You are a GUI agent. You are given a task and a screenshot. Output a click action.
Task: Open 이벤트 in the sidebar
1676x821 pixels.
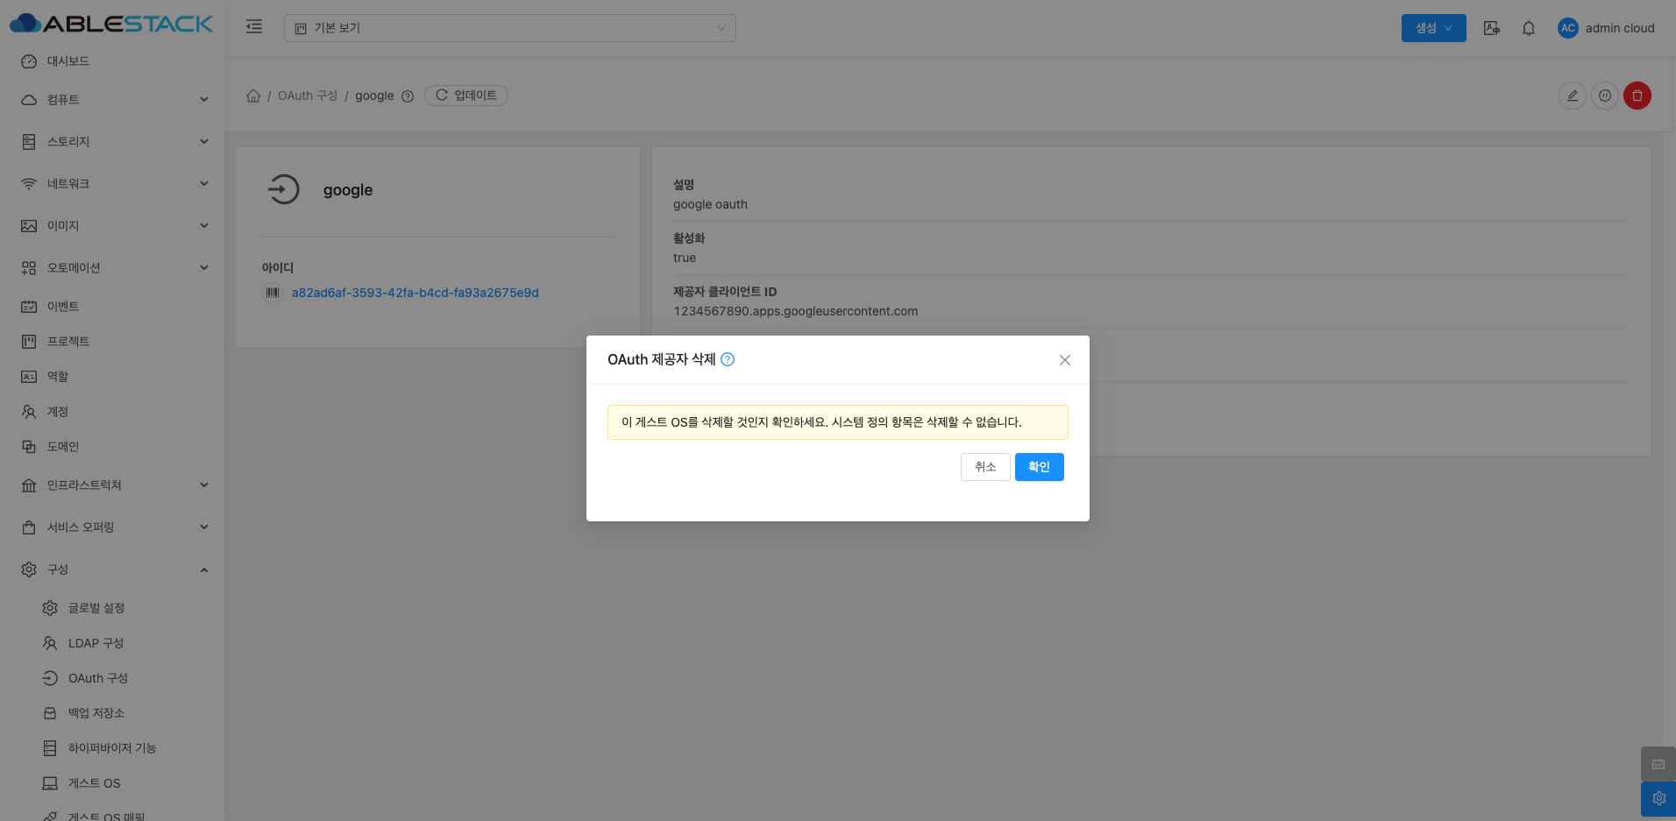112,307
